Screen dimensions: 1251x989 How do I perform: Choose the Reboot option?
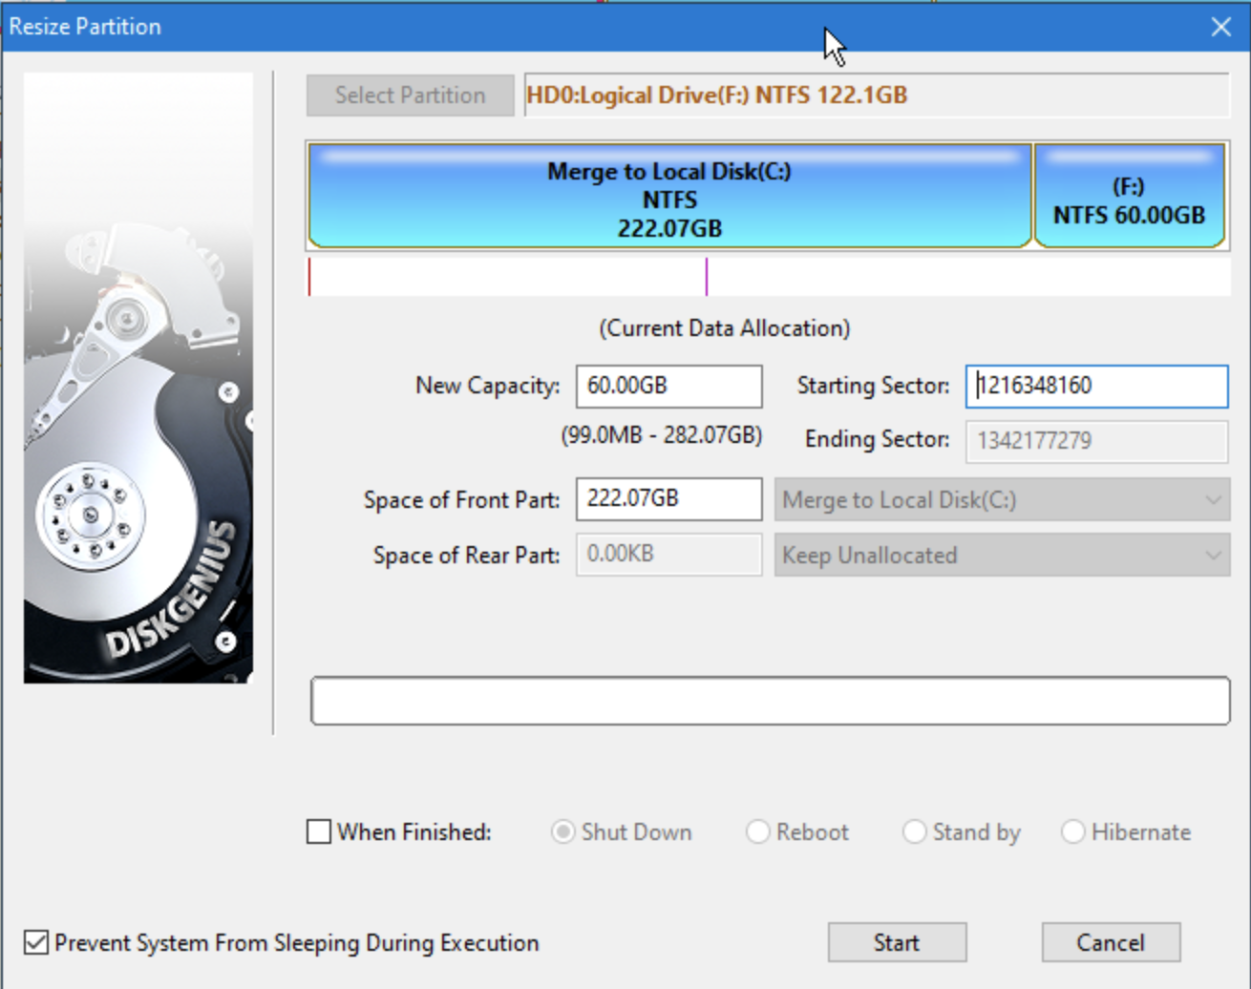tap(759, 832)
